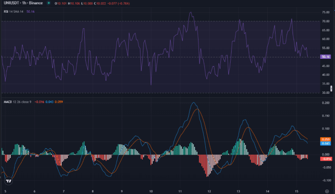Click the green market status dot

click(x=49, y=3)
